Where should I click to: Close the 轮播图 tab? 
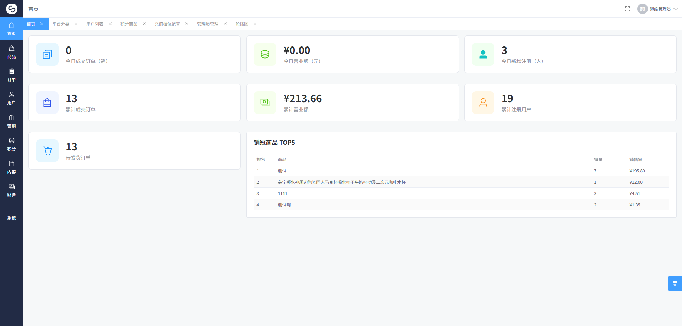point(255,24)
